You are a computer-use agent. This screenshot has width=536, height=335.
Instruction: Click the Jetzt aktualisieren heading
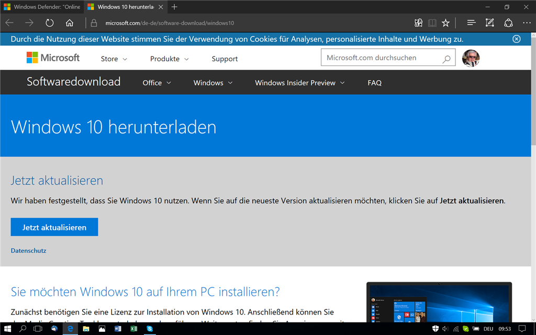[57, 180]
